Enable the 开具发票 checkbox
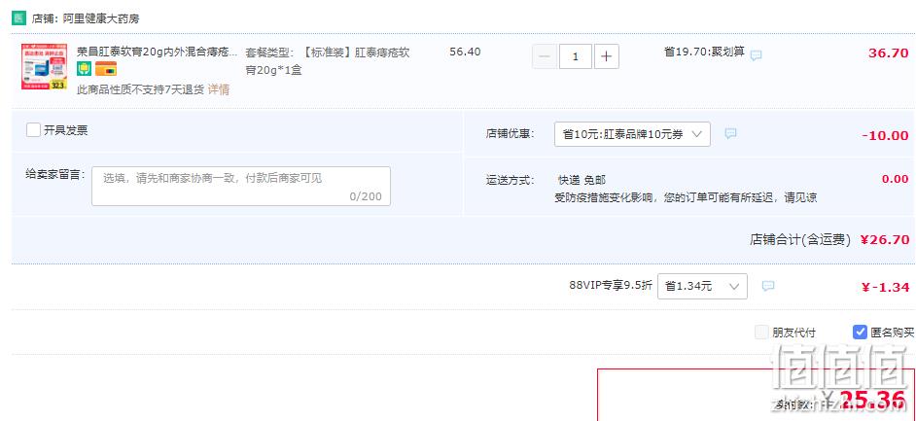Viewport: 916px width, 421px height. click(x=33, y=129)
